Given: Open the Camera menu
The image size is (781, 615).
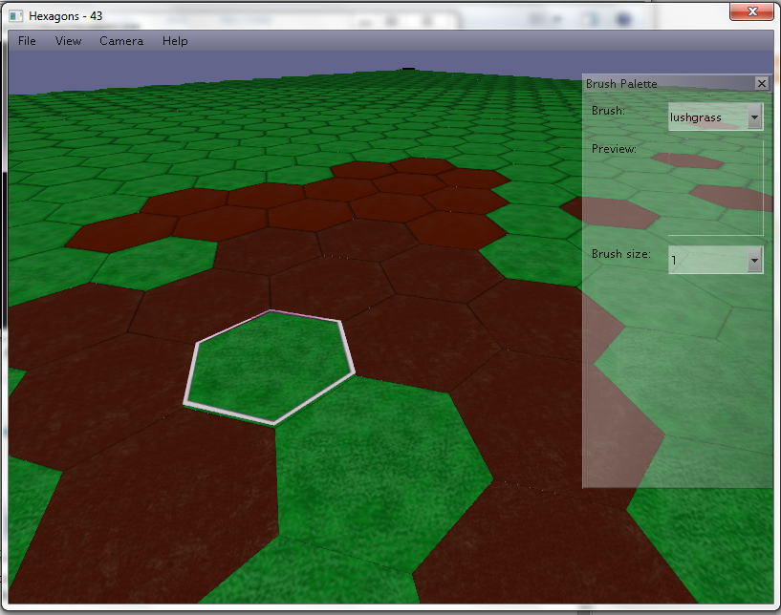Looking at the screenshot, I should pyautogui.click(x=121, y=41).
